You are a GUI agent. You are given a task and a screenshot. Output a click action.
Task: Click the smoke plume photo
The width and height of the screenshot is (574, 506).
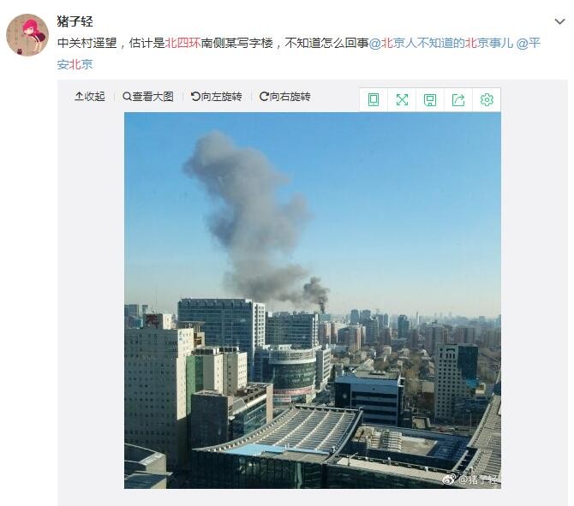pos(312,301)
